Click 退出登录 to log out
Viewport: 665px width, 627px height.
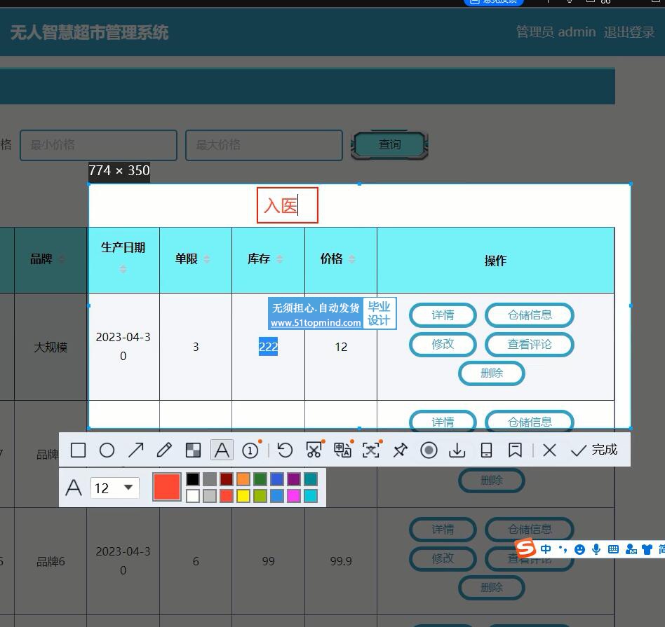629,32
